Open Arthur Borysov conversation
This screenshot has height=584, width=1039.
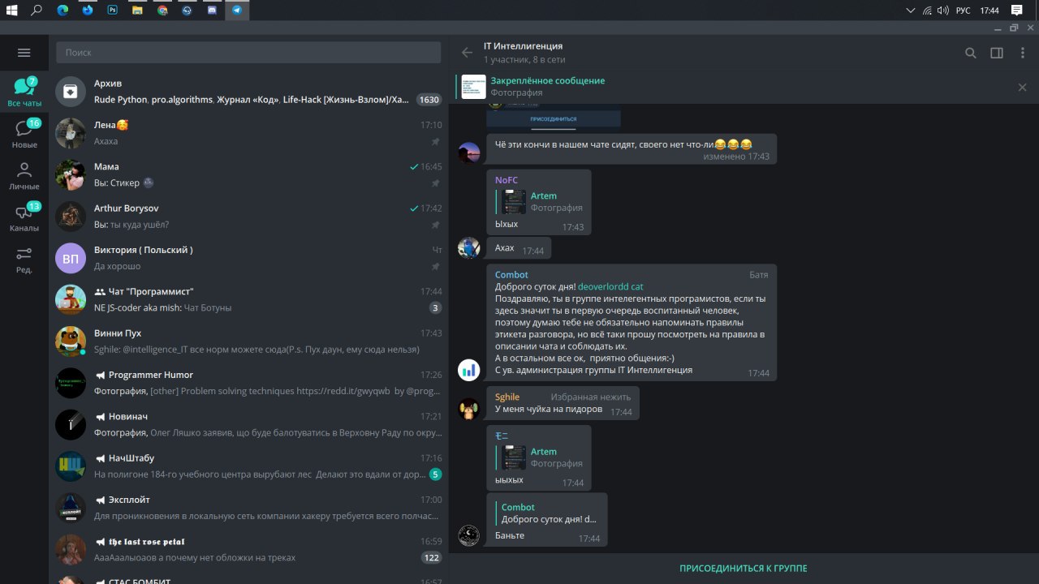point(248,217)
